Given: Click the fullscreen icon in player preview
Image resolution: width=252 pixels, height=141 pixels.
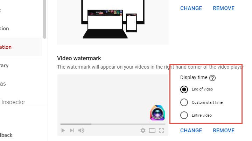Looking at the screenshot, I should pos(161,131).
